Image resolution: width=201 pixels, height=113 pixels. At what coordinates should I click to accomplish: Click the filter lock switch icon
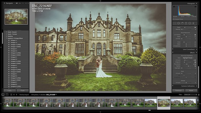[x=199, y=95]
